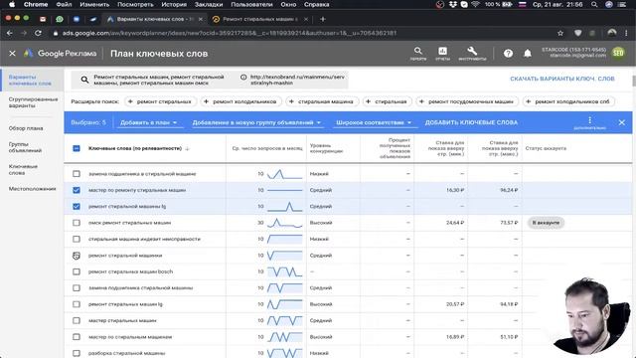Open Ключевые слова in the sidebar

(23, 170)
